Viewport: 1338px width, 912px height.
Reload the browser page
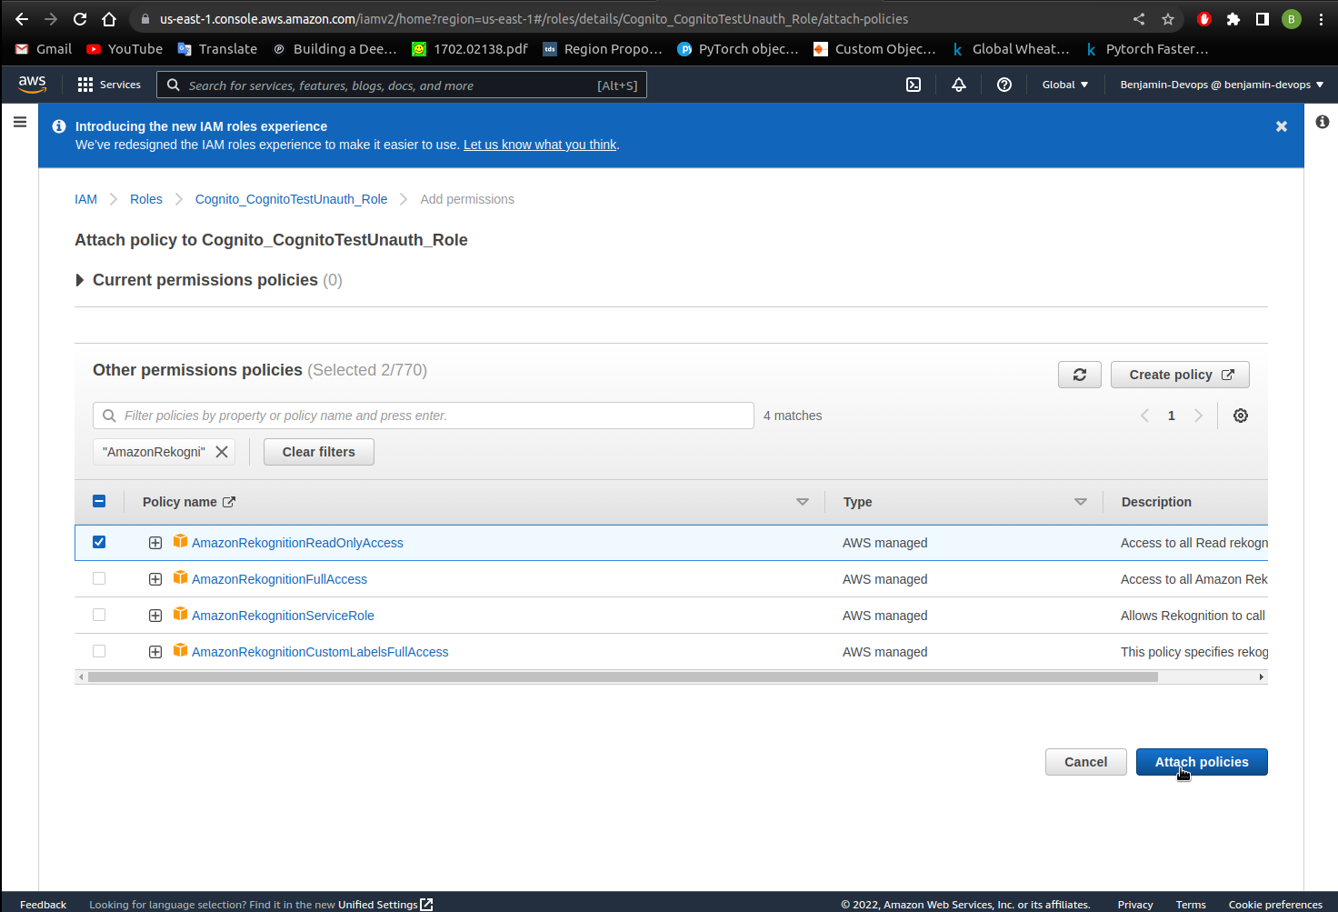pyautogui.click(x=80, y=19)
